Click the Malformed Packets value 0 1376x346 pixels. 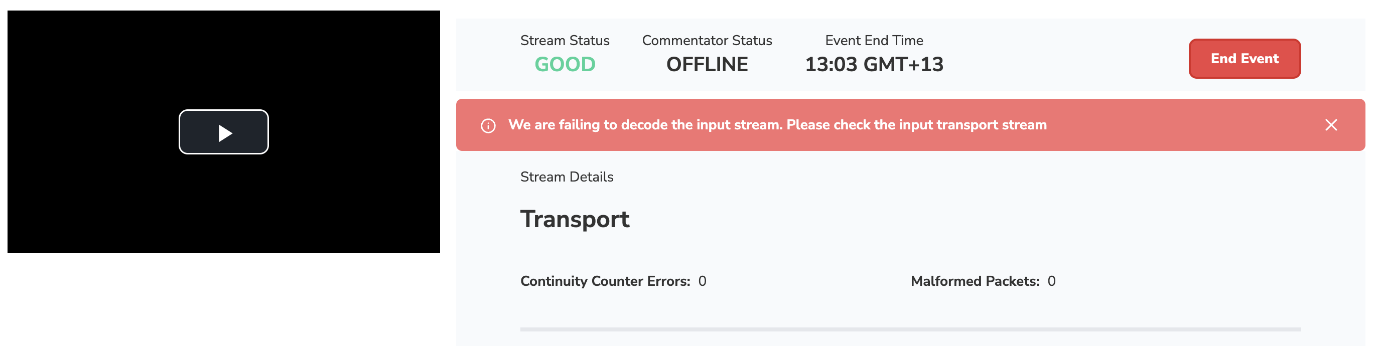1051,281
